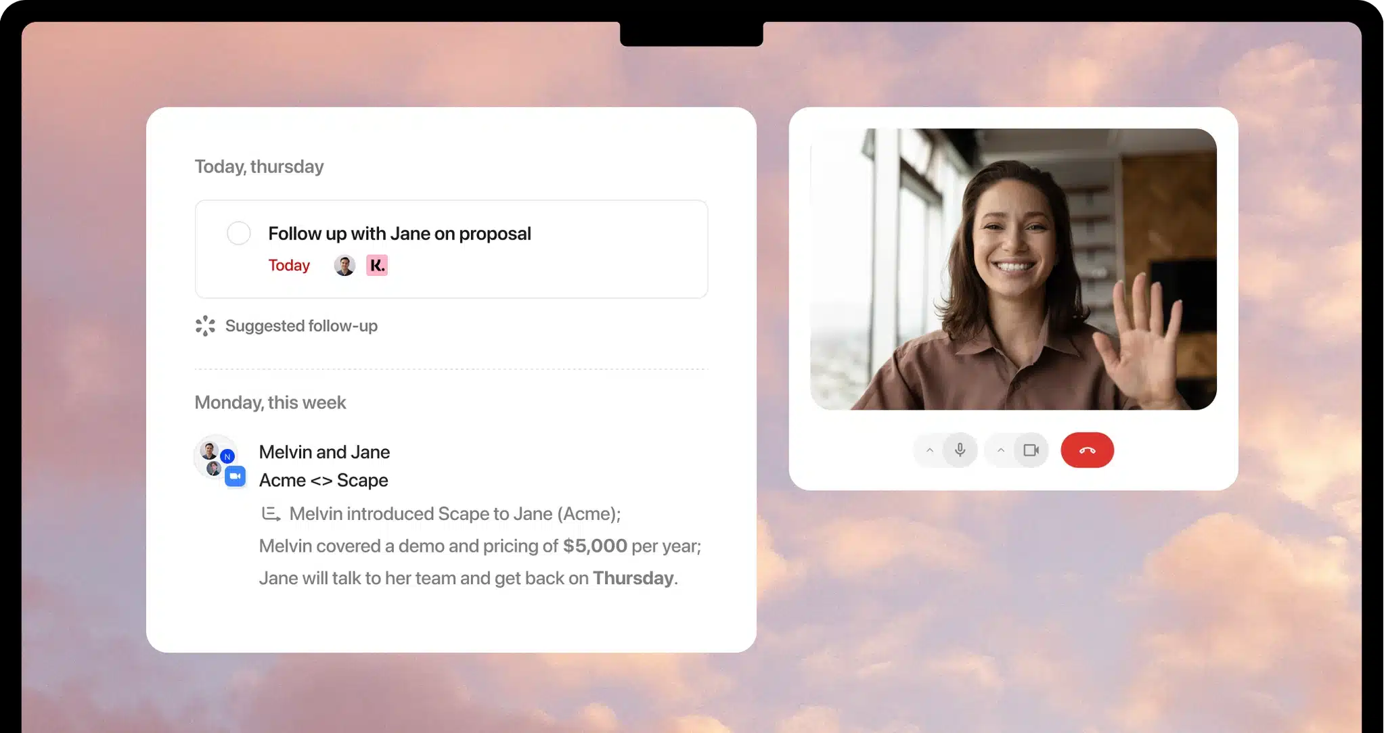1386x733 pixels.
Task: Click the video feed of waving woman
Action: (x=1013, y=269)
